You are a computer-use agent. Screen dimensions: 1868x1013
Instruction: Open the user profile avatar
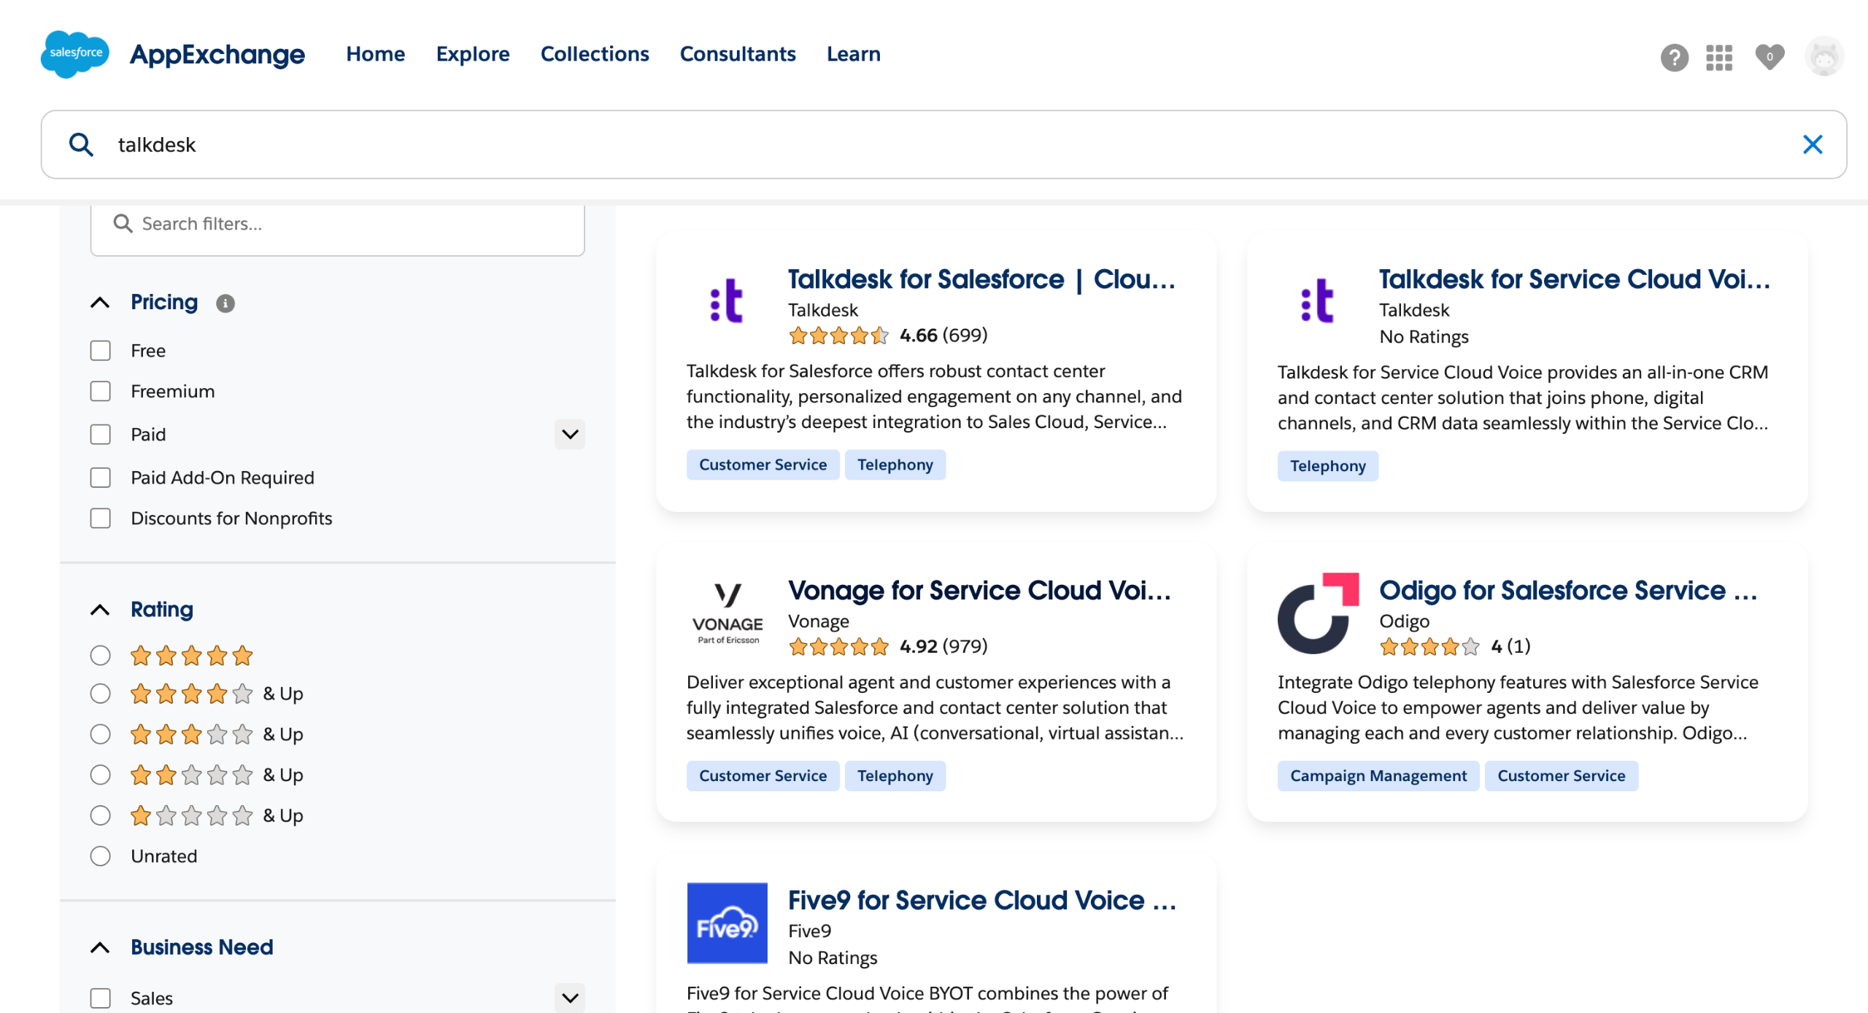point(1823,57)
